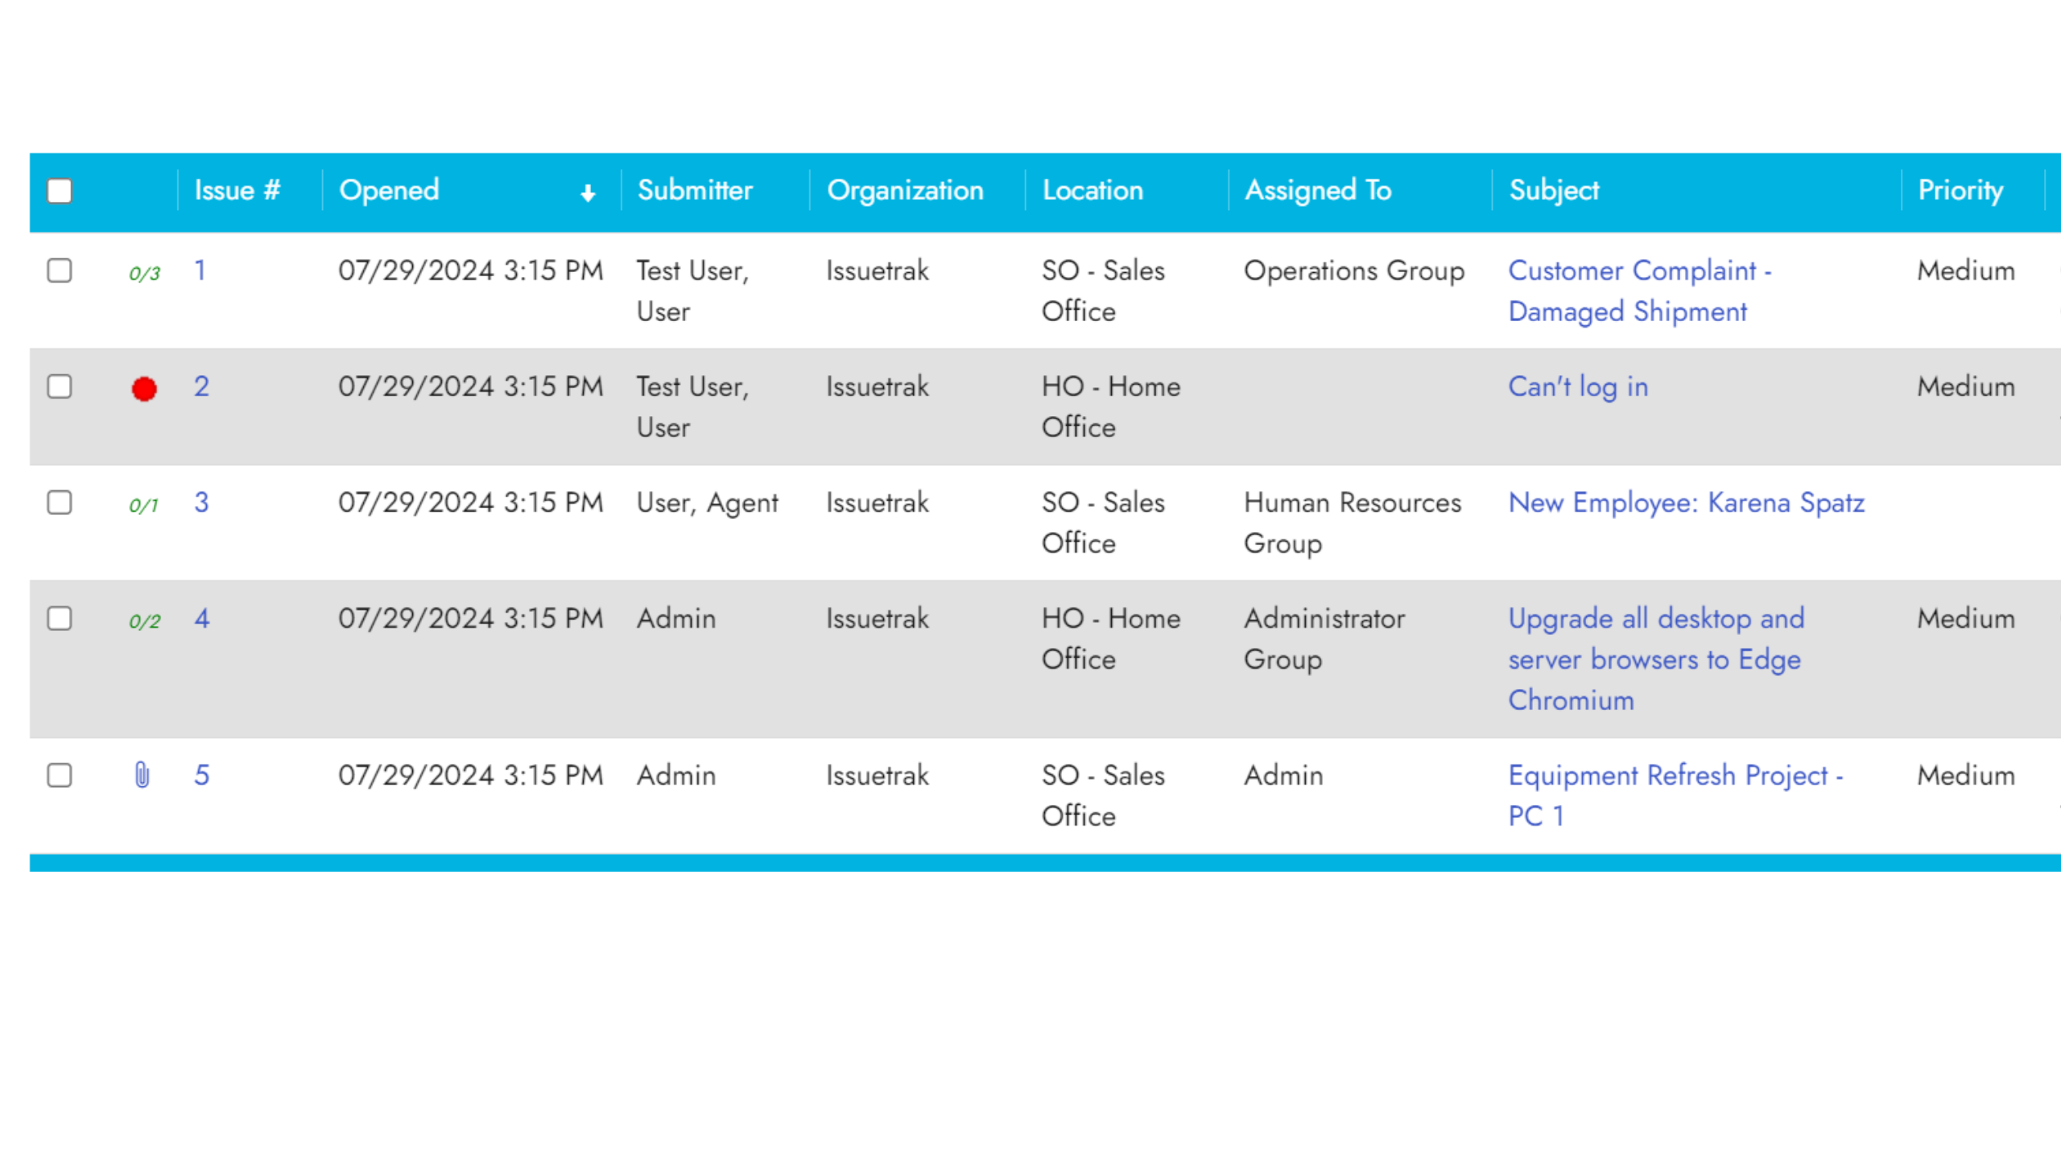
Task: Click the 0/3 task progress indicator
Action: [145, 273]
